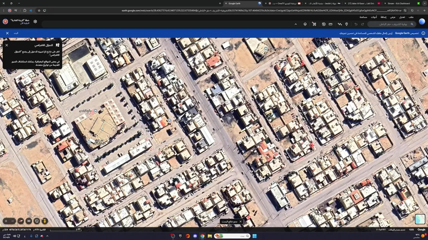This screenshot has height=240, width=428.
Task: Open the Tools menu (أدوات)
Action: (x=374, y=17)
